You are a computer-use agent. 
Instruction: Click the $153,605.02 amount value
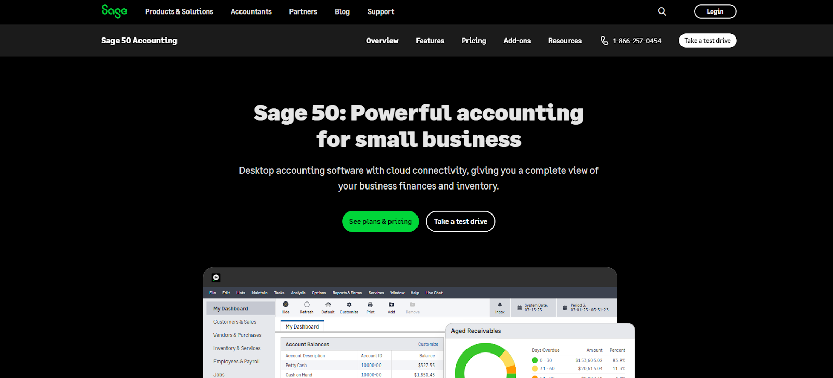(589, 360)
